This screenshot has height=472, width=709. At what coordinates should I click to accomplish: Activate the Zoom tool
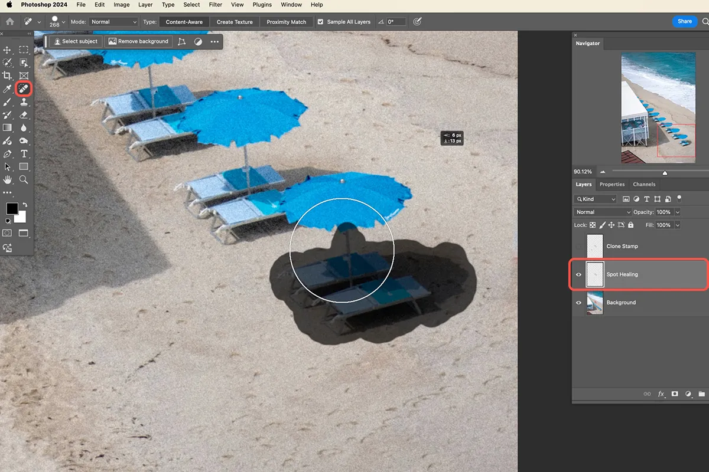tap(24, 180)
